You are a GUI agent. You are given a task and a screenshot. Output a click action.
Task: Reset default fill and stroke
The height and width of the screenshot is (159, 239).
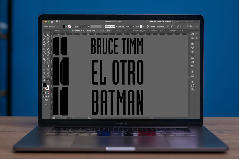click(x=43, y=89)
